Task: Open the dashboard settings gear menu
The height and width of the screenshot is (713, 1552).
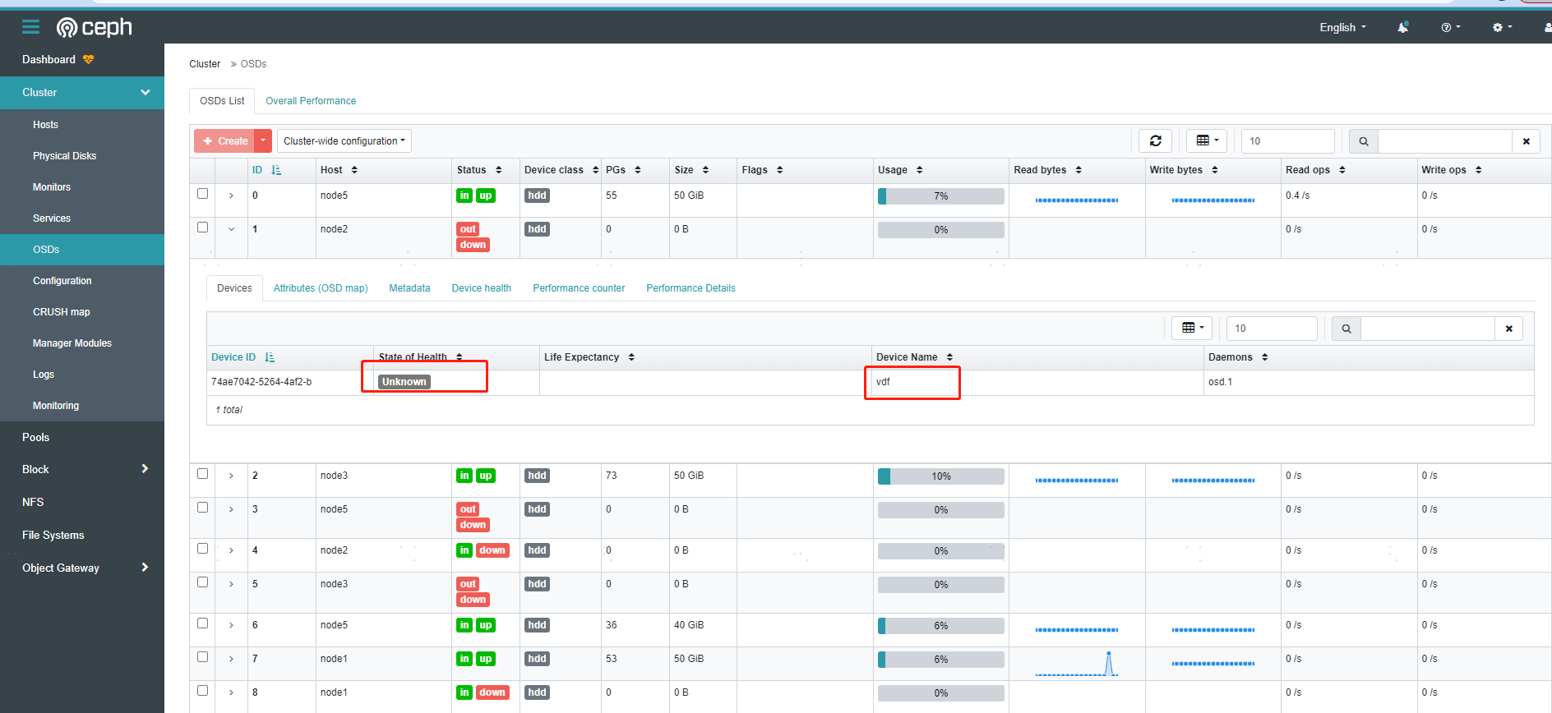Action: (1502, 27)
